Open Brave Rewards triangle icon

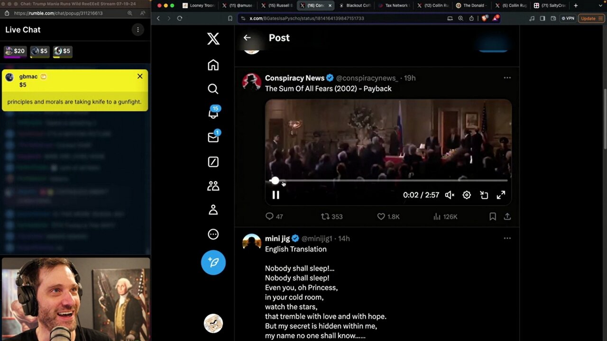pos(495,18)
